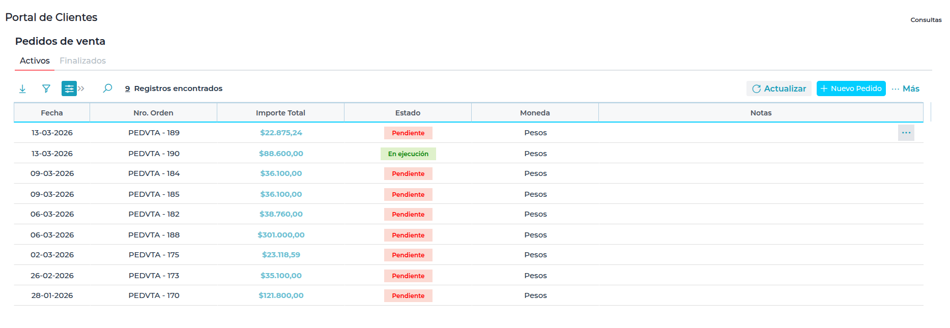The height and width of the screenshot is (328, 950).
Task: Toggle the column settings sliders icon
Action: [69, 88]
